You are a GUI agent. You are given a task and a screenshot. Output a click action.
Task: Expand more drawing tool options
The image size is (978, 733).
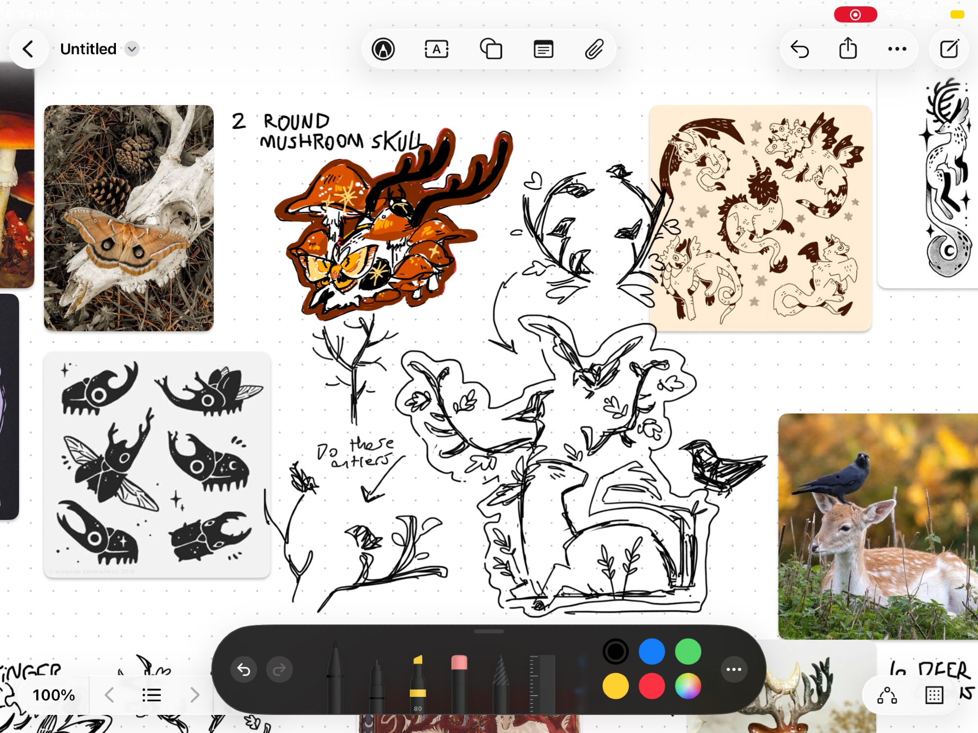click(x=733, y=669)
